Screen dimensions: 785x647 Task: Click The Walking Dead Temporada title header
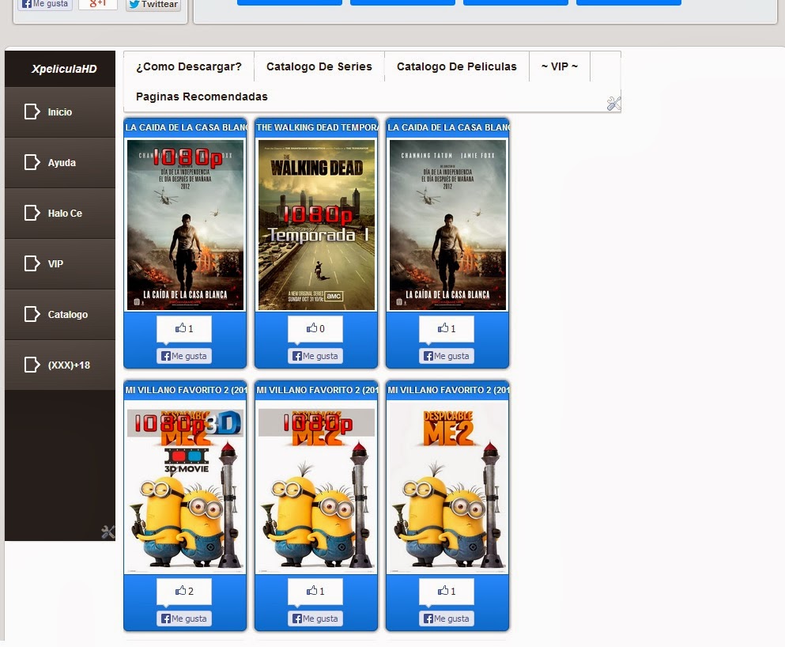point(316,127)
